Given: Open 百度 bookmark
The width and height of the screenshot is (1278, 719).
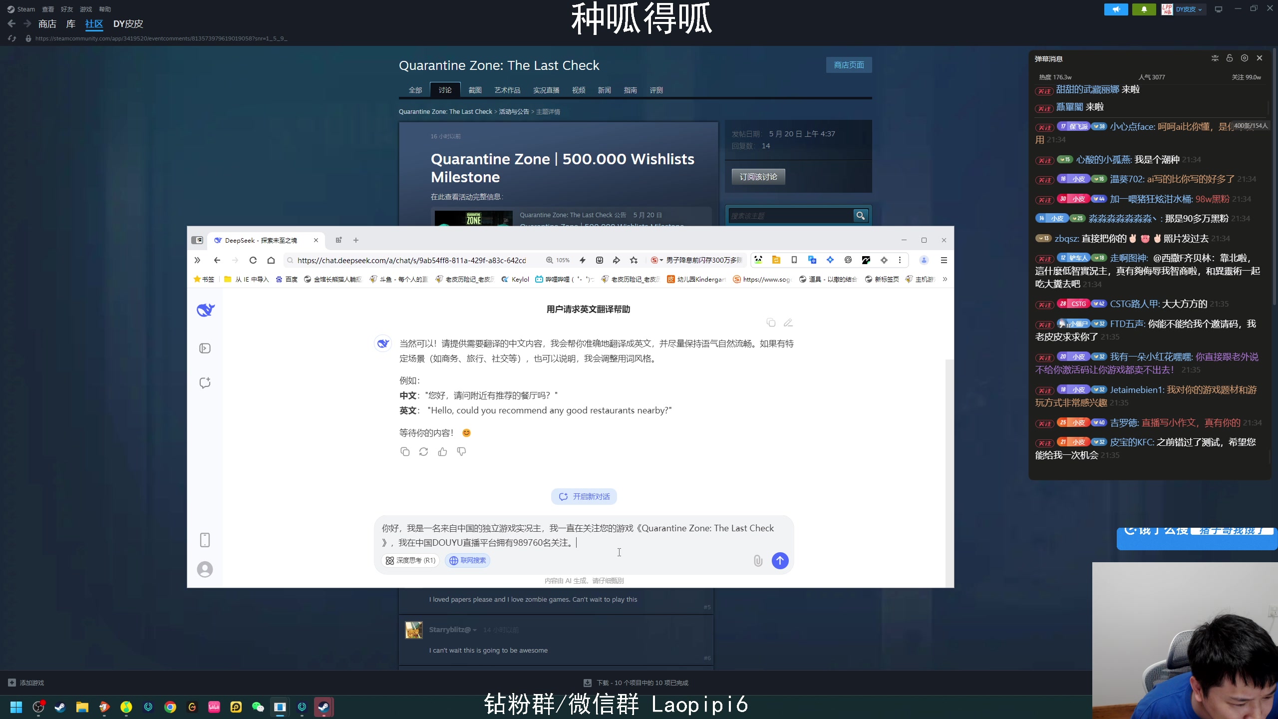Looking at the screenshot, I should [286, 279].
